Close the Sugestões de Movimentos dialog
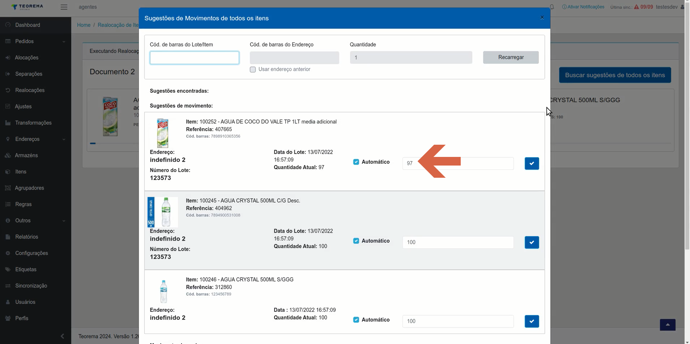Viewport: 690px width, 344px height. (542, 18)
